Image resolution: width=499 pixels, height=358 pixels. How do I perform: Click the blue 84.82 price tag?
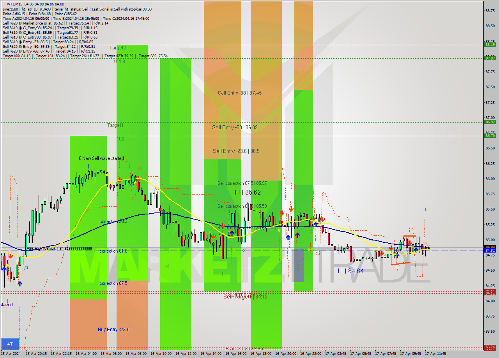(x=490, y=251)
